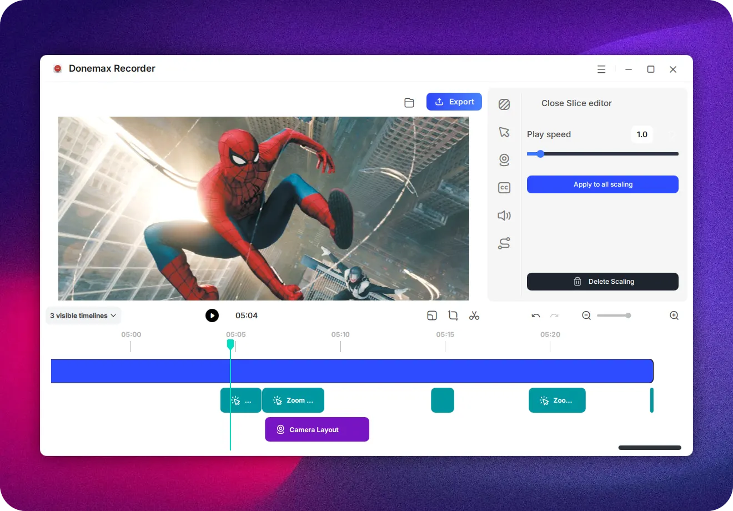The height and width of the screenshot is (511, 733).
Task: Open the cursor settings in sidebar
Action: coord(504,132)
